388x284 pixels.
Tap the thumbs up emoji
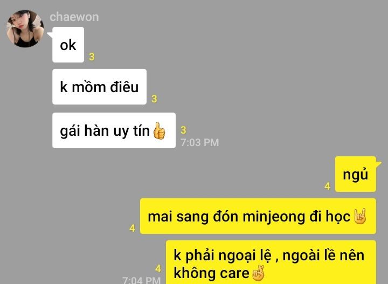coord(159,130)
